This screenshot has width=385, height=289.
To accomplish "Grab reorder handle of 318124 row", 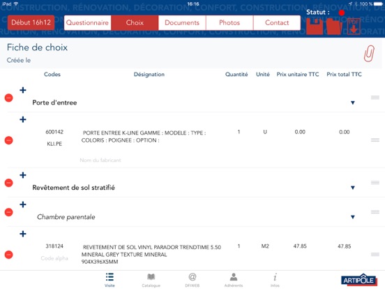I will pos(375,254).
